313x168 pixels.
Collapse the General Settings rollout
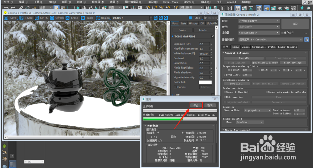tap(223, 53)
